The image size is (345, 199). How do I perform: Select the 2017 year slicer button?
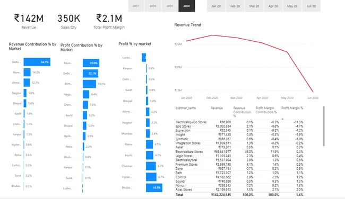coord(136,6)
